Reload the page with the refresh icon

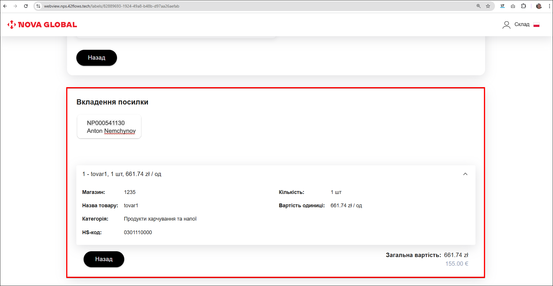pos(26,6)
